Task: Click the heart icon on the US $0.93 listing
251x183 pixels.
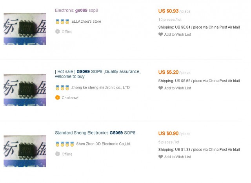Action: (x=160, y=34)
